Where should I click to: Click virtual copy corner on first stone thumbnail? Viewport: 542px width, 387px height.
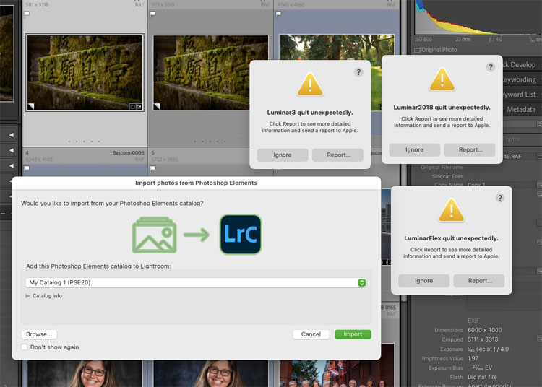(x=31, y=106)
